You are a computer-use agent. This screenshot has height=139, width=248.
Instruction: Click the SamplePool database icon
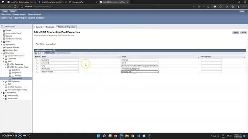tap(10, 73)
